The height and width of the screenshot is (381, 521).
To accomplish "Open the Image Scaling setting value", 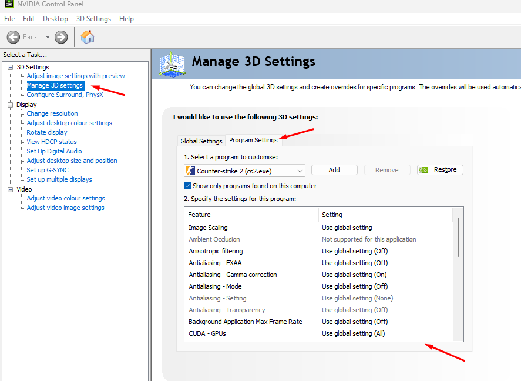I will click(347, 228).
